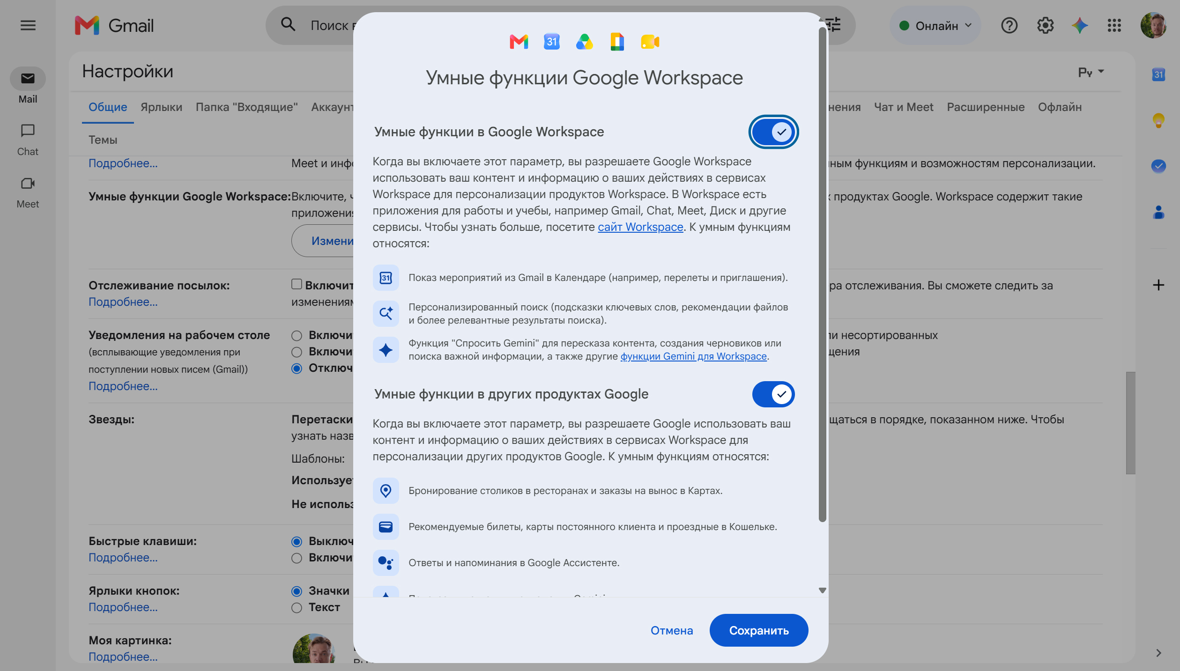This screenshot has height=671, width=1180.
Task: Open Чат и Meet settings tab
Action: [903, 107]
